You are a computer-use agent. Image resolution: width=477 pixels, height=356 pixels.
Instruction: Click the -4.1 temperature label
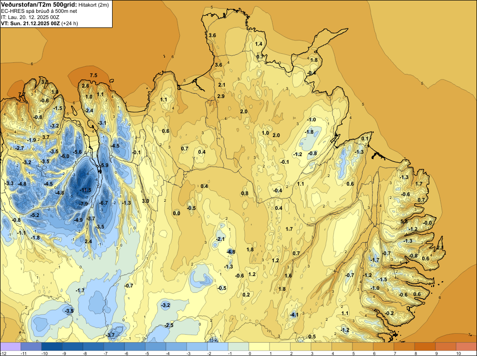[294, 315]
